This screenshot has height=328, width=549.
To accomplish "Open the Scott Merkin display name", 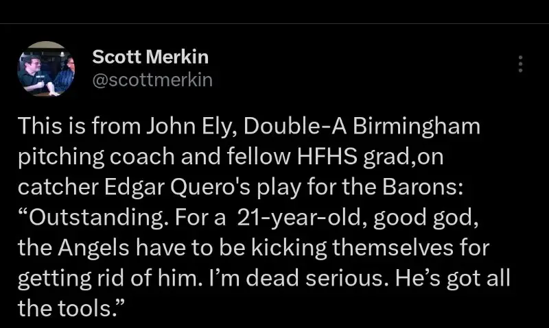I will click(150, 57).
